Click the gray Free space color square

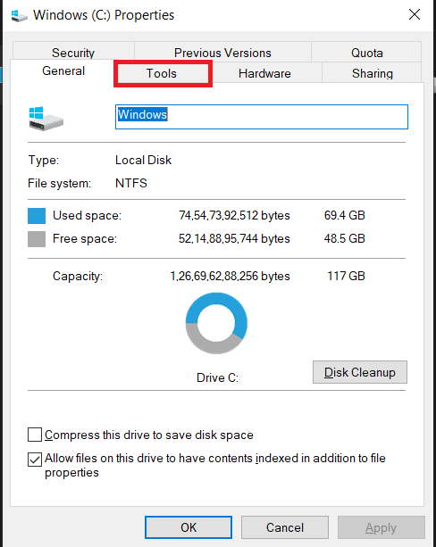click(x=37, y=239)
